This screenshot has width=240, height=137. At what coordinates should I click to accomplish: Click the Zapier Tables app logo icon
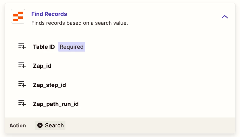(x=18, y=16)
